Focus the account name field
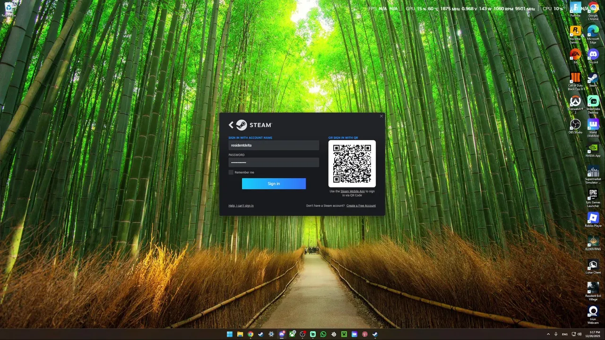This screenshot has width=605, height=340. click(274, 145)
